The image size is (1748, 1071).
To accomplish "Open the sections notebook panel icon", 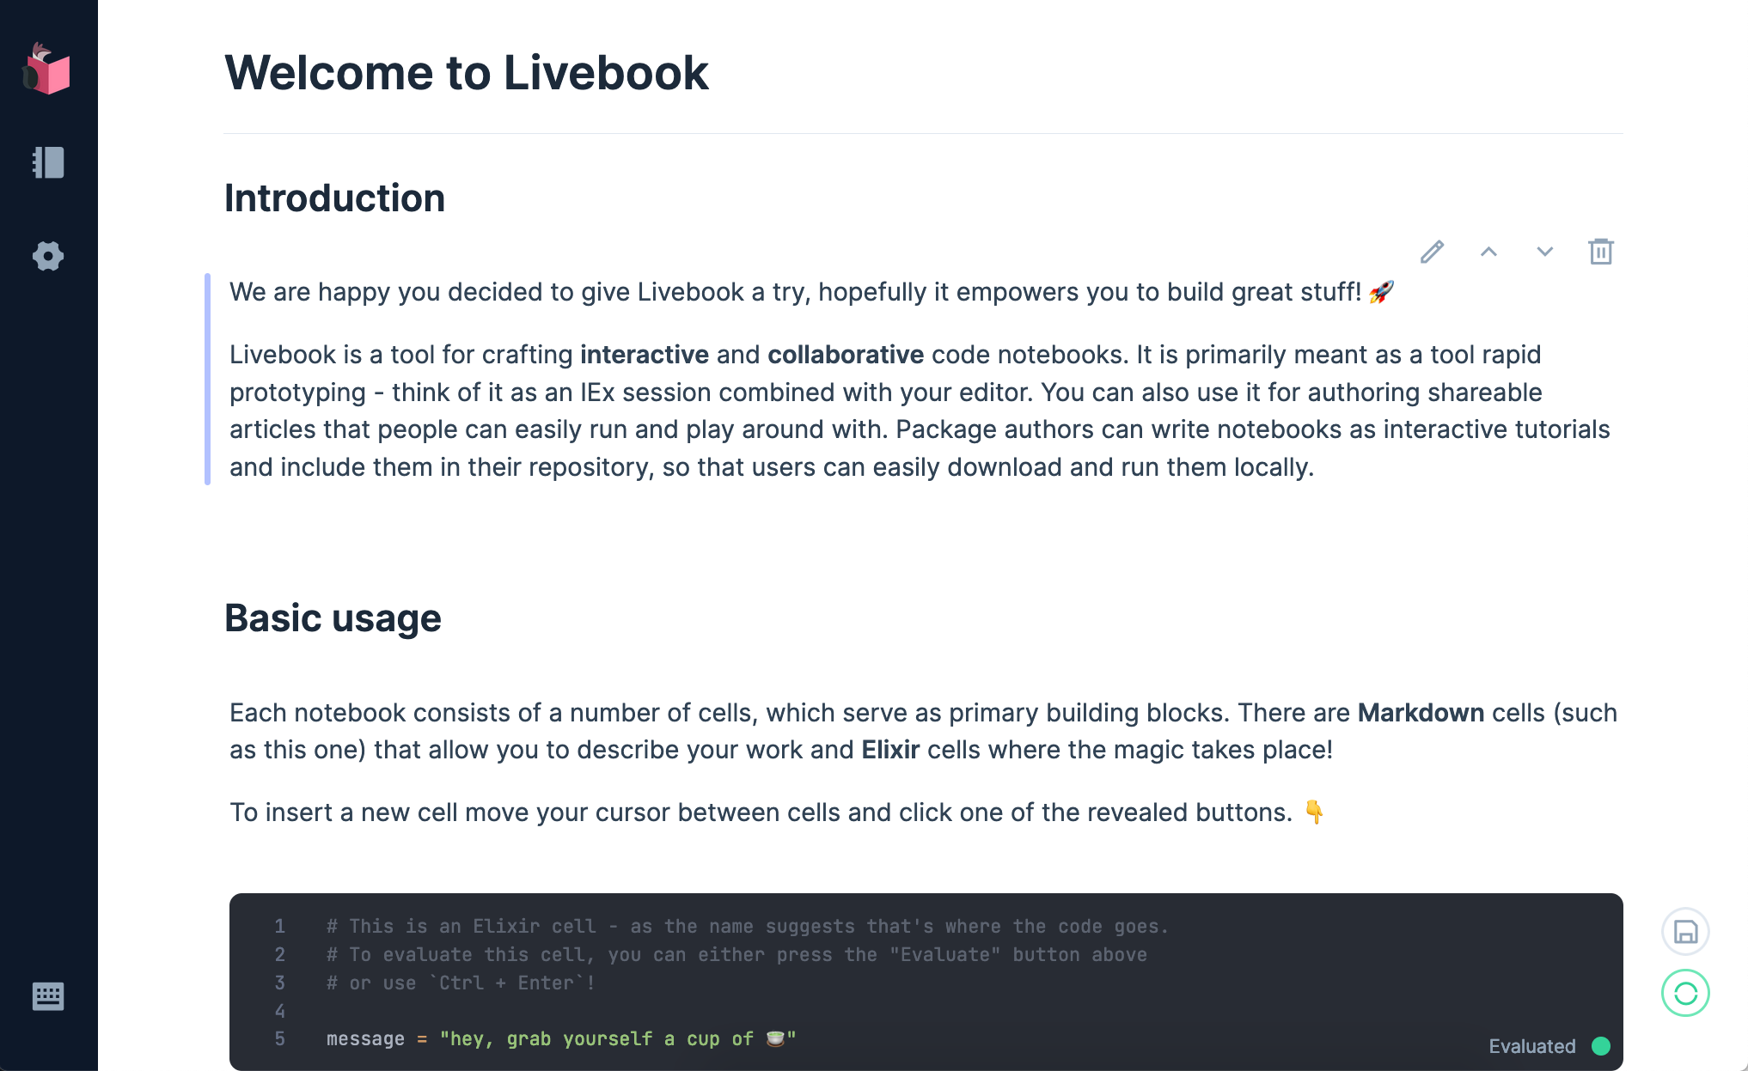I will (48, 162).
